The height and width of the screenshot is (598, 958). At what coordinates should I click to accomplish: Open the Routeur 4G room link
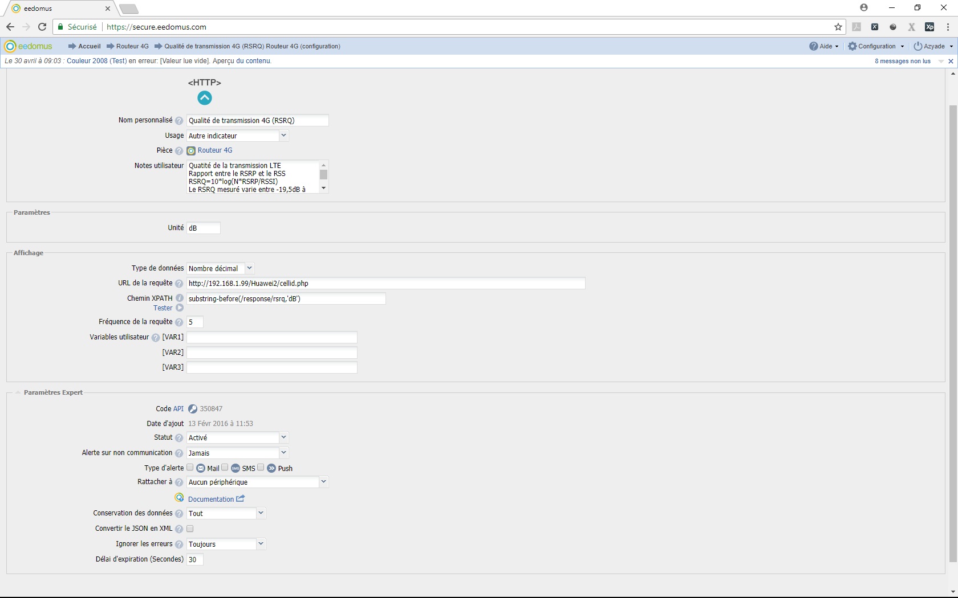214,150
